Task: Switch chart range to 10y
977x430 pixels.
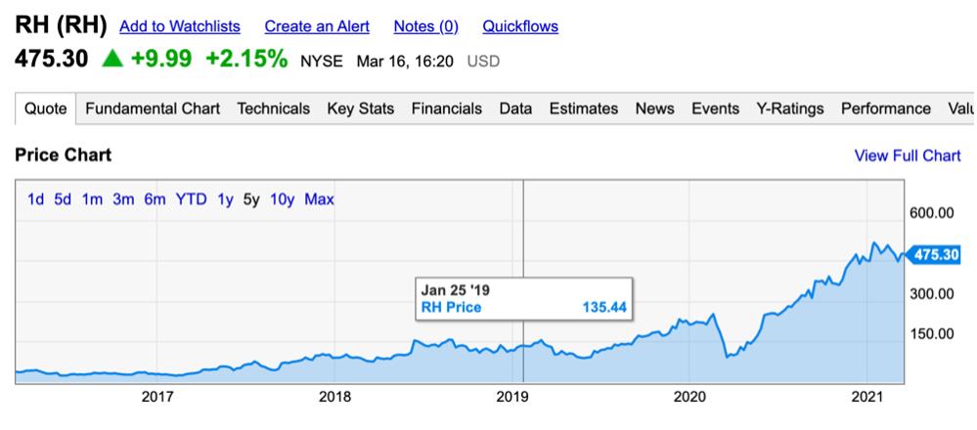Action: click(x=283, y=199)
